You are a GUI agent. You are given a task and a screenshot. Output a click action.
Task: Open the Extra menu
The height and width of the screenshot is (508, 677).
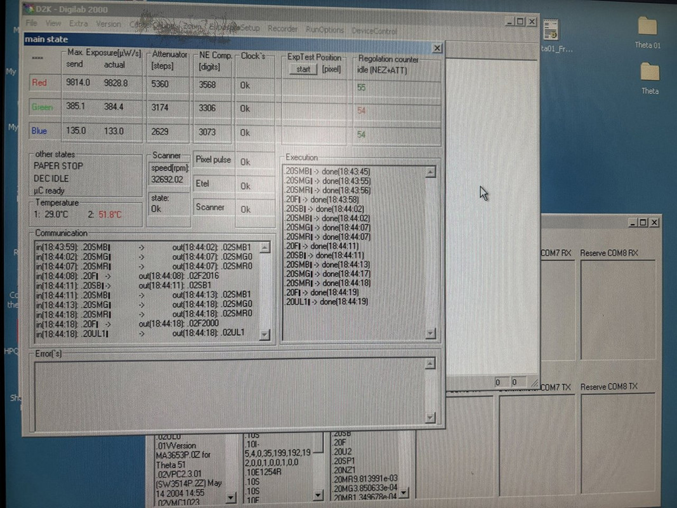pyautogui.click(x=79, y=23)
